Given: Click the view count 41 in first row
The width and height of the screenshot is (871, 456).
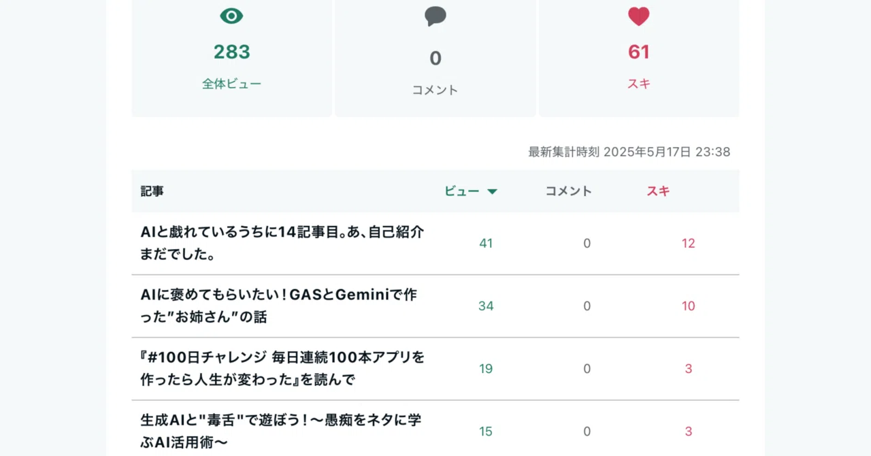Looking at the screenshot, I should click(x=486, y=244).
